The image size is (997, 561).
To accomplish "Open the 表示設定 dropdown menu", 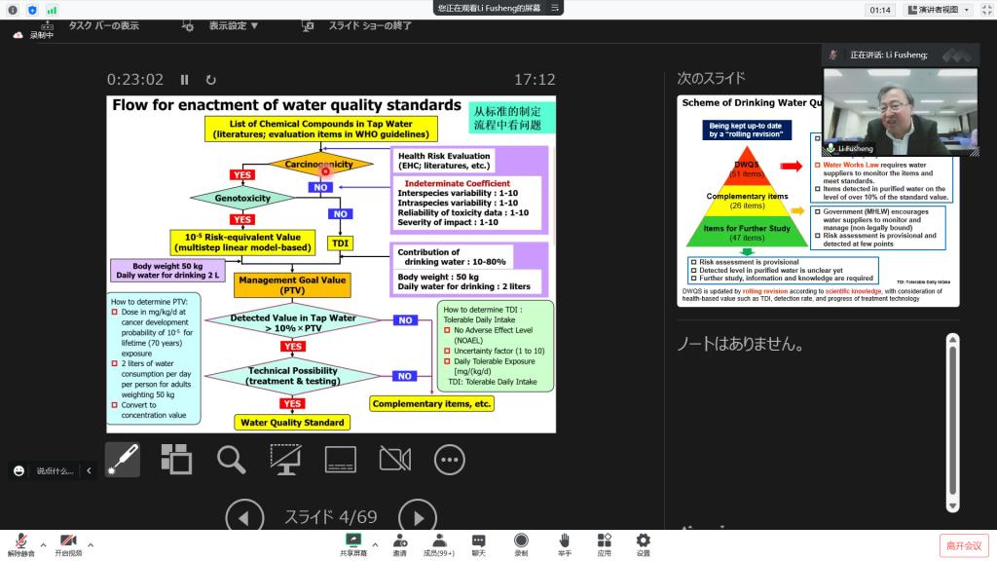I will pyautogui.click(x=234, y=25).
